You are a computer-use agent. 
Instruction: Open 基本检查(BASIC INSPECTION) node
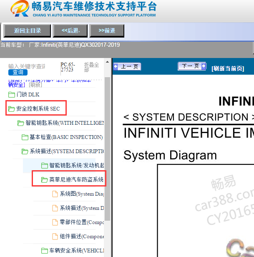click(x=66, y=137)
